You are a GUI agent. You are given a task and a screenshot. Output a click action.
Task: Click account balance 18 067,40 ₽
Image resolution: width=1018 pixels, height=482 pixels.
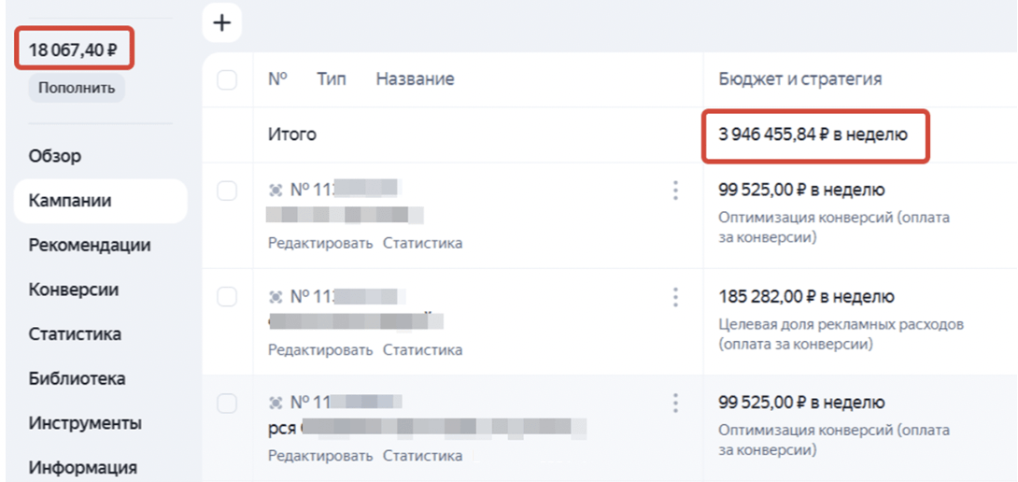pyautogui.click(x=73, y=50)
